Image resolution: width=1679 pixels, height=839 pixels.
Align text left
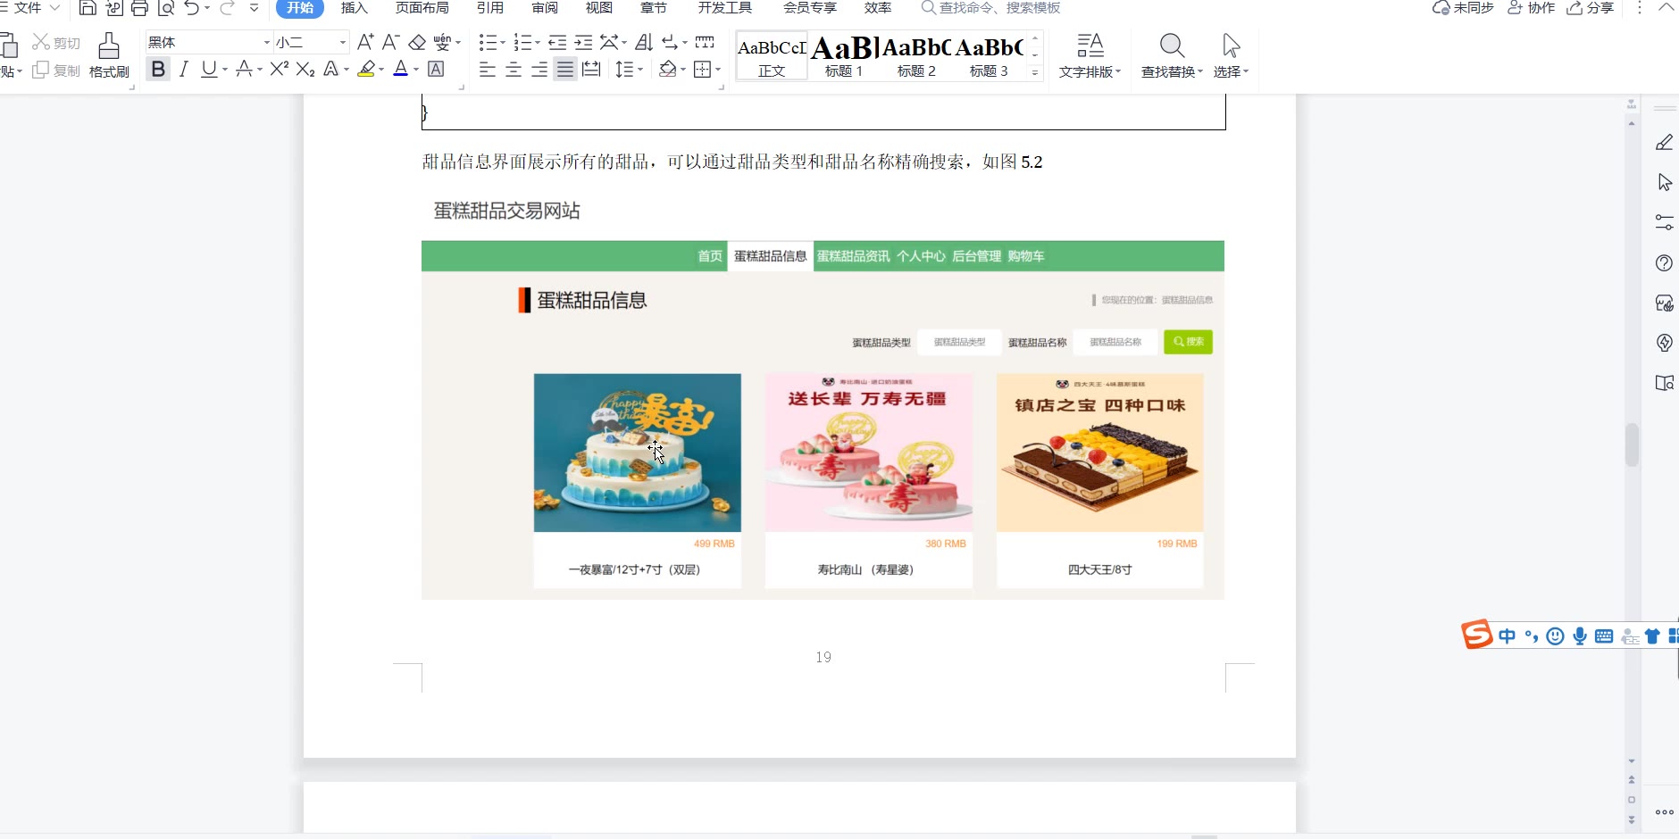488,70
